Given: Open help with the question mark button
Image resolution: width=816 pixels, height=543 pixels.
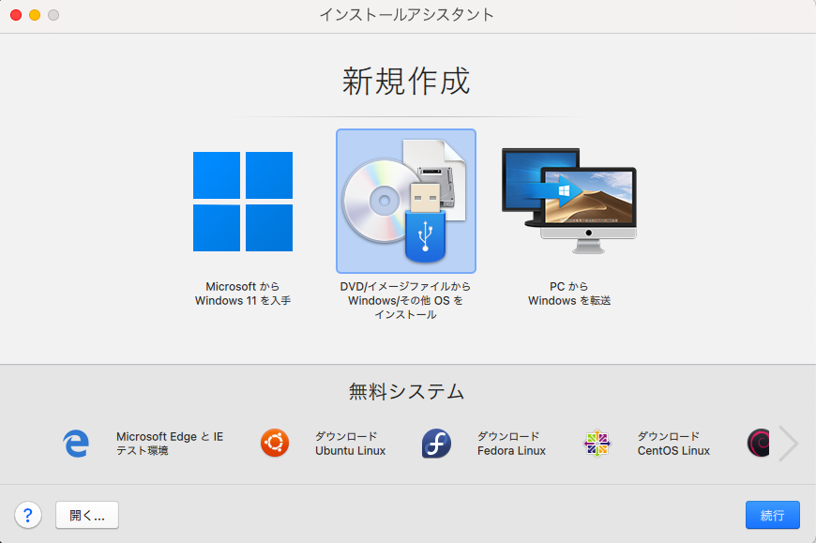Looking at the screenshot, I should coord(28,515).
